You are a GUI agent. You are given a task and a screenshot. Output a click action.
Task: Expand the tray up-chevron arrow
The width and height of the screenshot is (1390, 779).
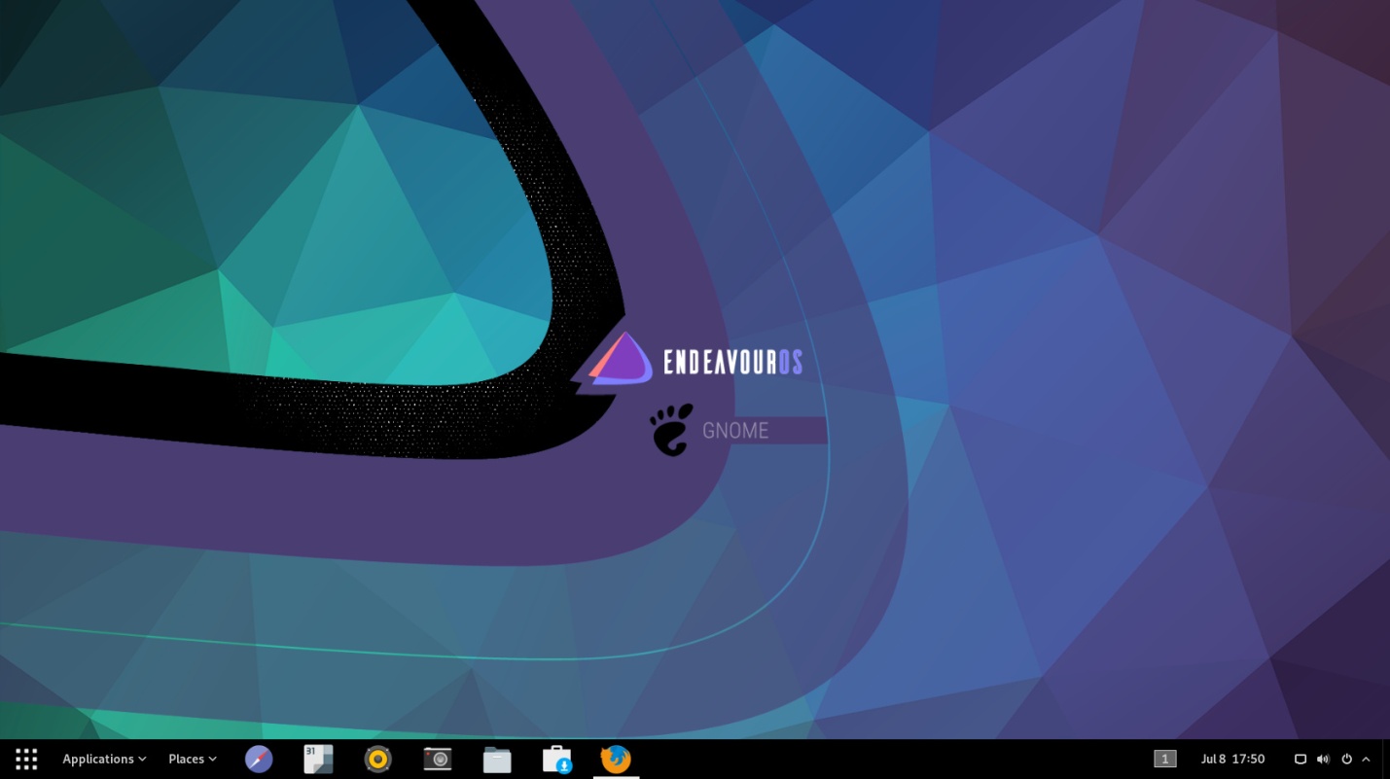click(x=1366, y=759)
